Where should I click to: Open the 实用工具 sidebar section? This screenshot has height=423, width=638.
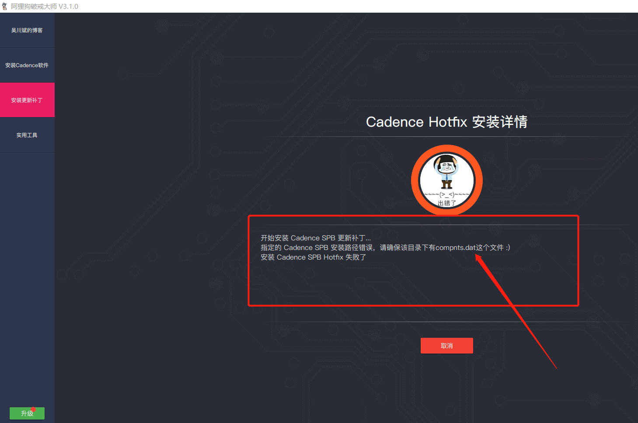[x=27, y=135]
